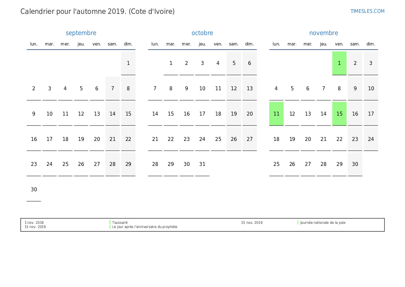Select October 1
This screenshot has height=287, width=405.
pyautogui.click(x=171, y=63)
